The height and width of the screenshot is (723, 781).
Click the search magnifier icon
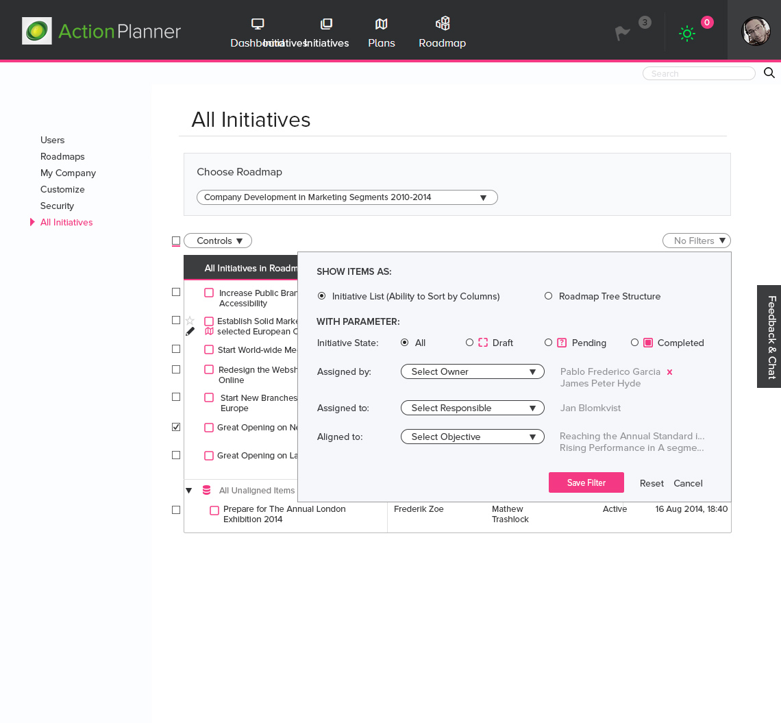(x=769, y=73)
